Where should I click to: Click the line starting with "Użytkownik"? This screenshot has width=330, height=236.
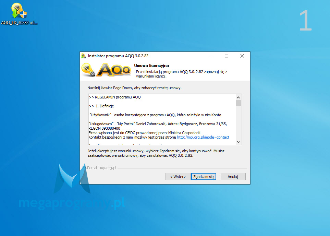[155, 115]
